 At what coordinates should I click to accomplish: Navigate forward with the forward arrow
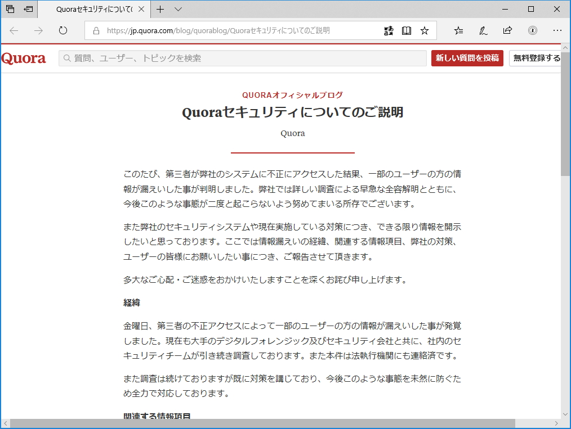(x=37, y=31)
